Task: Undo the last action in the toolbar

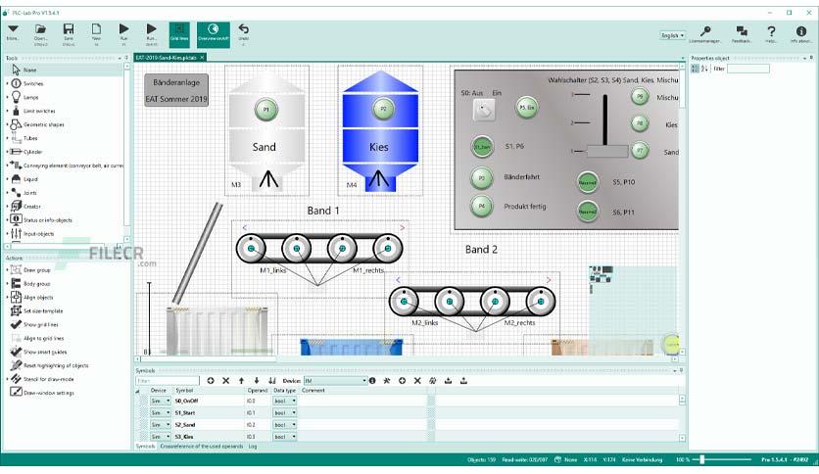Action: [x=243, y=28]
